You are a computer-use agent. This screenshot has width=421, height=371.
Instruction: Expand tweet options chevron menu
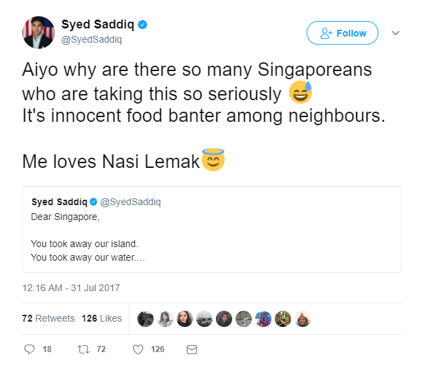click(395, 33)
